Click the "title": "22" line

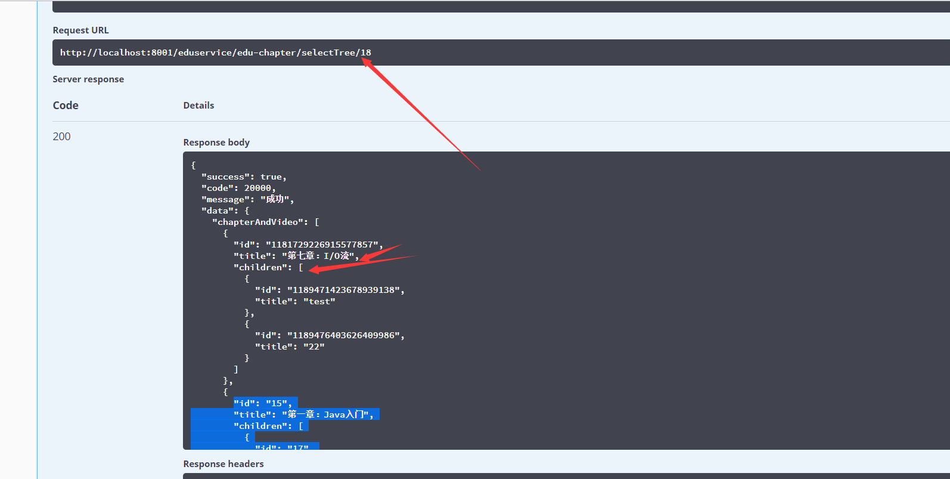point(290,347)
